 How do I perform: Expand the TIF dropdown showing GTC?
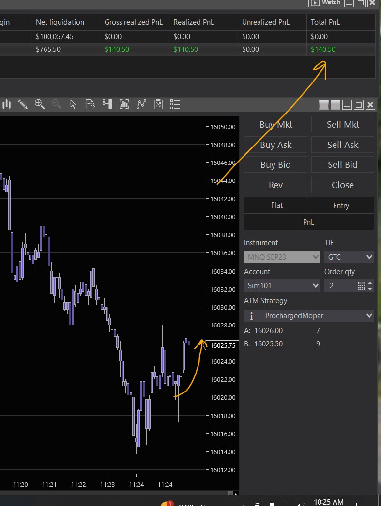point(349,257)
